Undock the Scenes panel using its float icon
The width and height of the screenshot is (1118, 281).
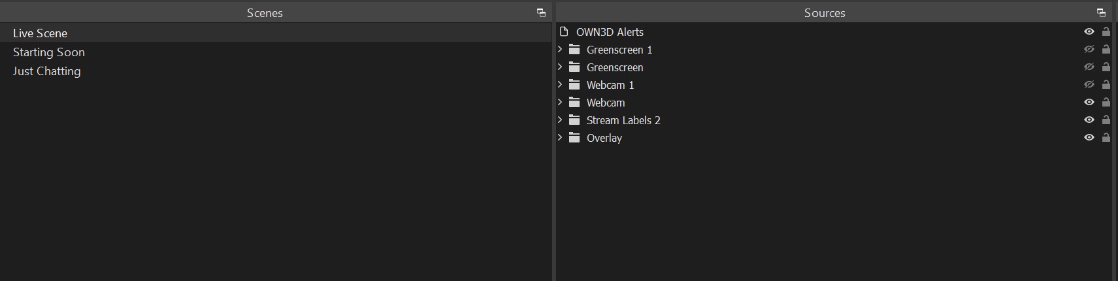[x=541, y=12]
